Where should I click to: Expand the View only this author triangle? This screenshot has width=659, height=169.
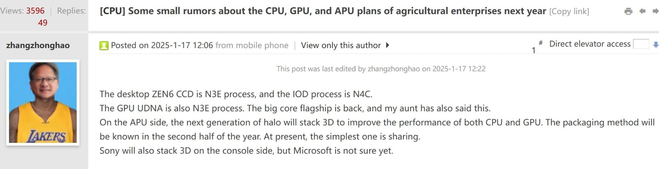388,45
